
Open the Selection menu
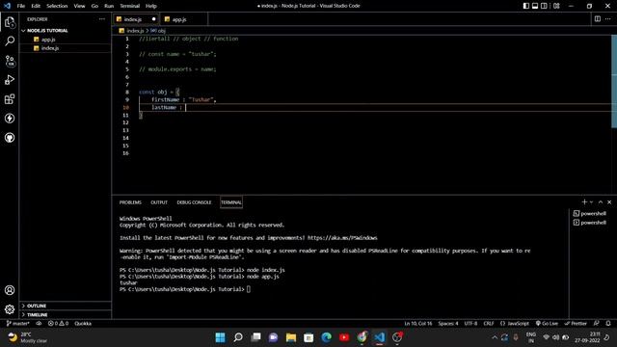pyautogui.click(x=57, y=6)
